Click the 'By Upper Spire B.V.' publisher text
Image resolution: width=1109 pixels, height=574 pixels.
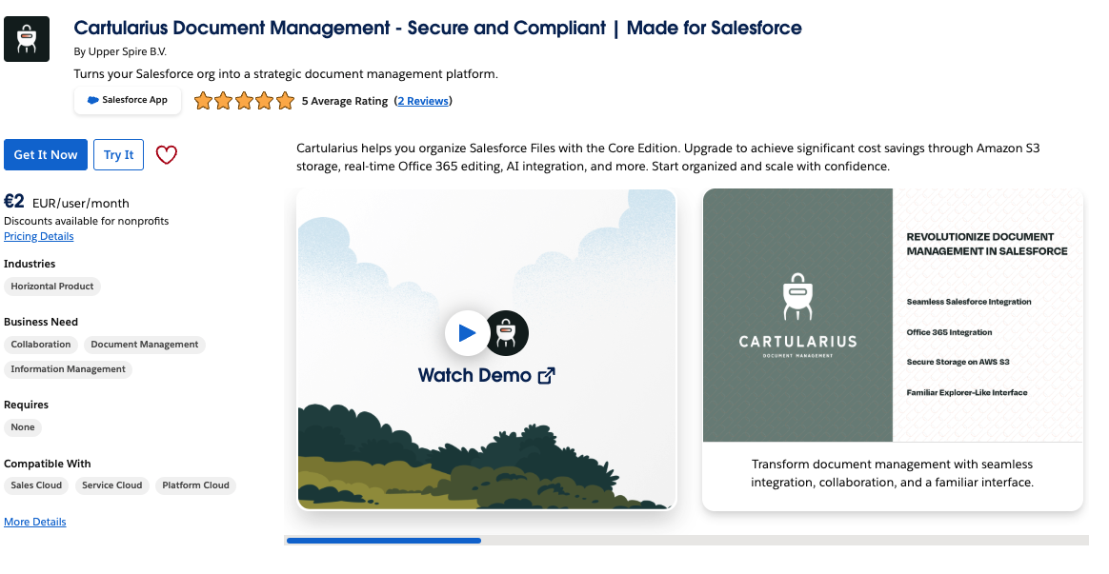120,52
